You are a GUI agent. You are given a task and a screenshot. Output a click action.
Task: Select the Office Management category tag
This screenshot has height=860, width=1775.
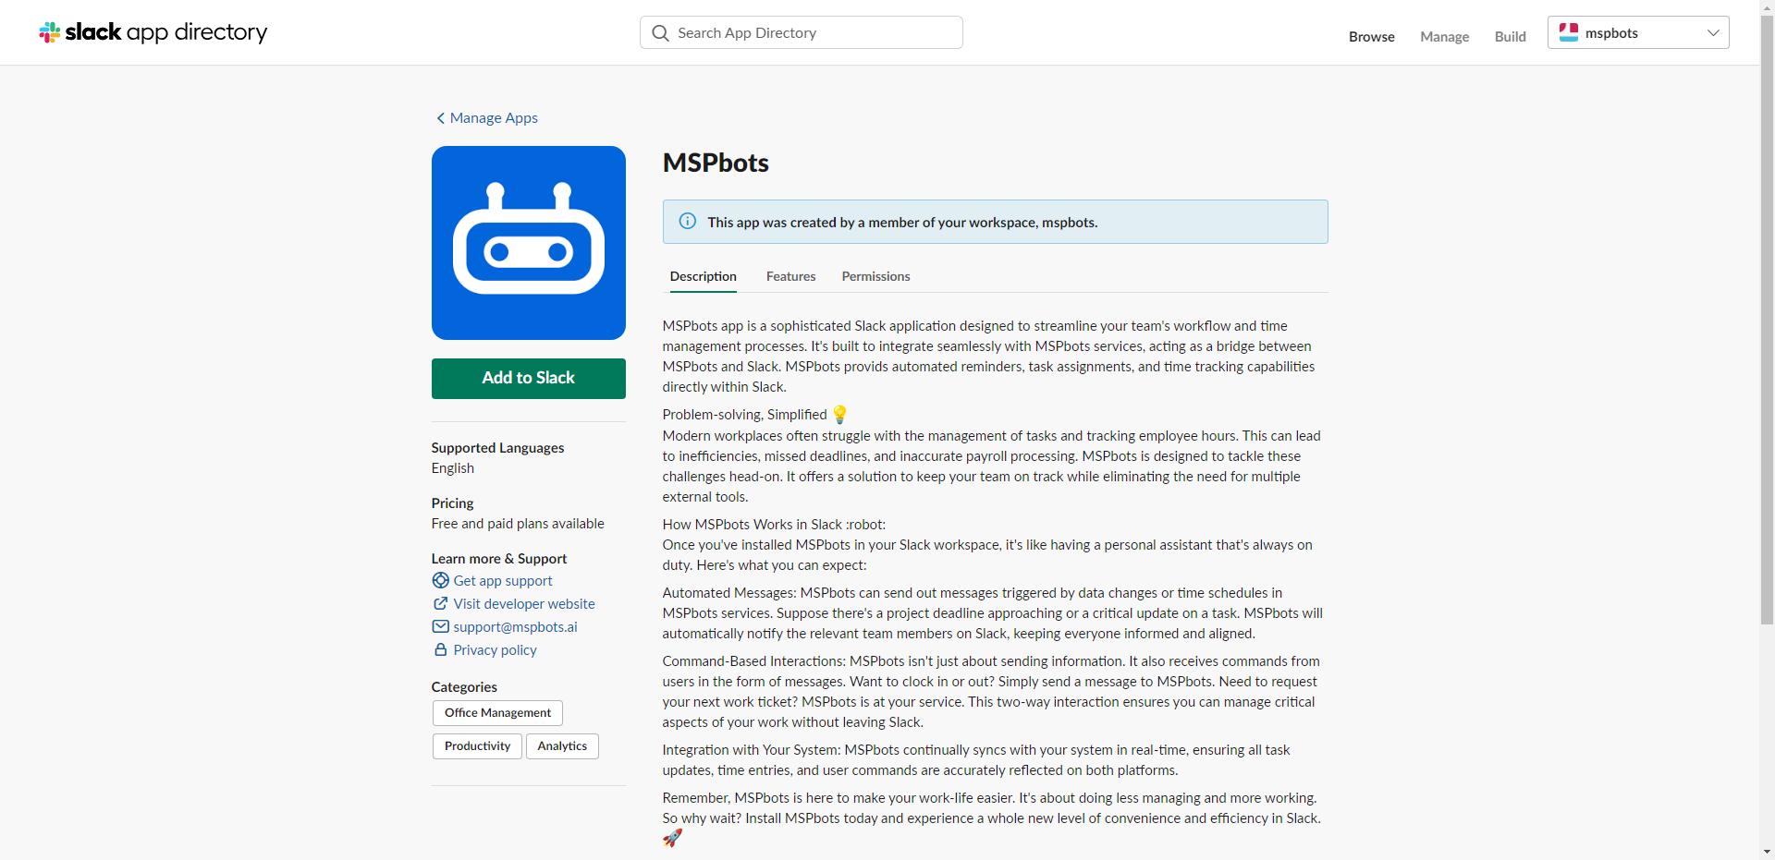(497, 713)
